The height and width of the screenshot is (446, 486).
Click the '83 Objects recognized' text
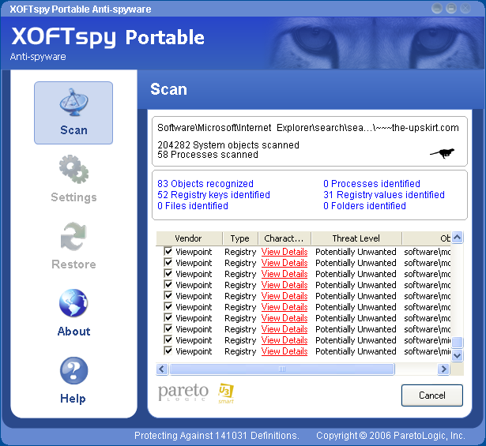[x=205, y=184]
